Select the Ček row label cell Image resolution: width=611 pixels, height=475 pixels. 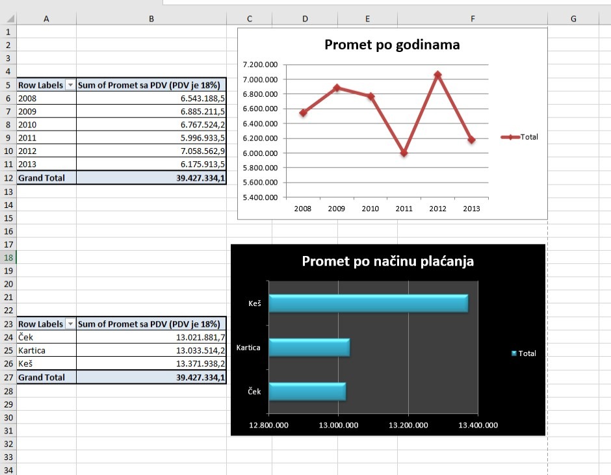[x=46, y=337]
